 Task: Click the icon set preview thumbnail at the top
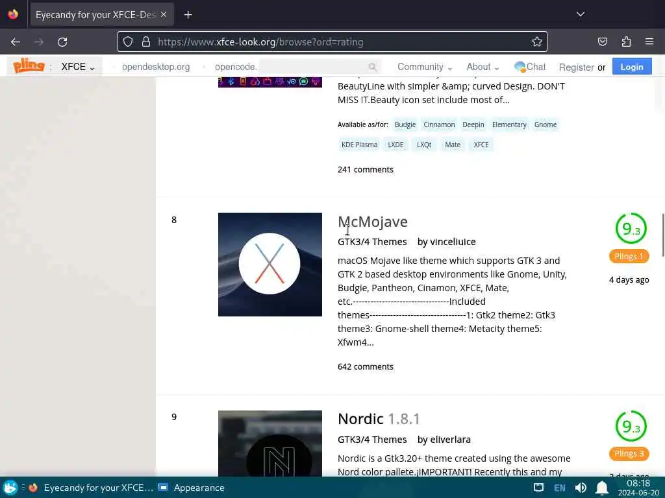[270, 82]
